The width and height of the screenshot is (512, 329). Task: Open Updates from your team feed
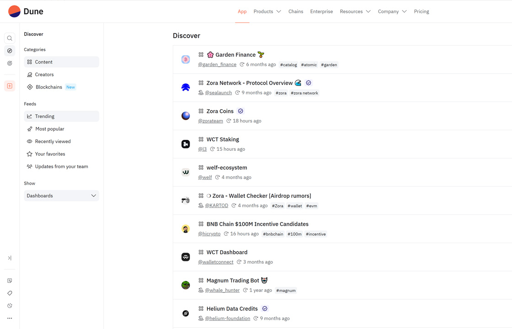pos(61,166)
